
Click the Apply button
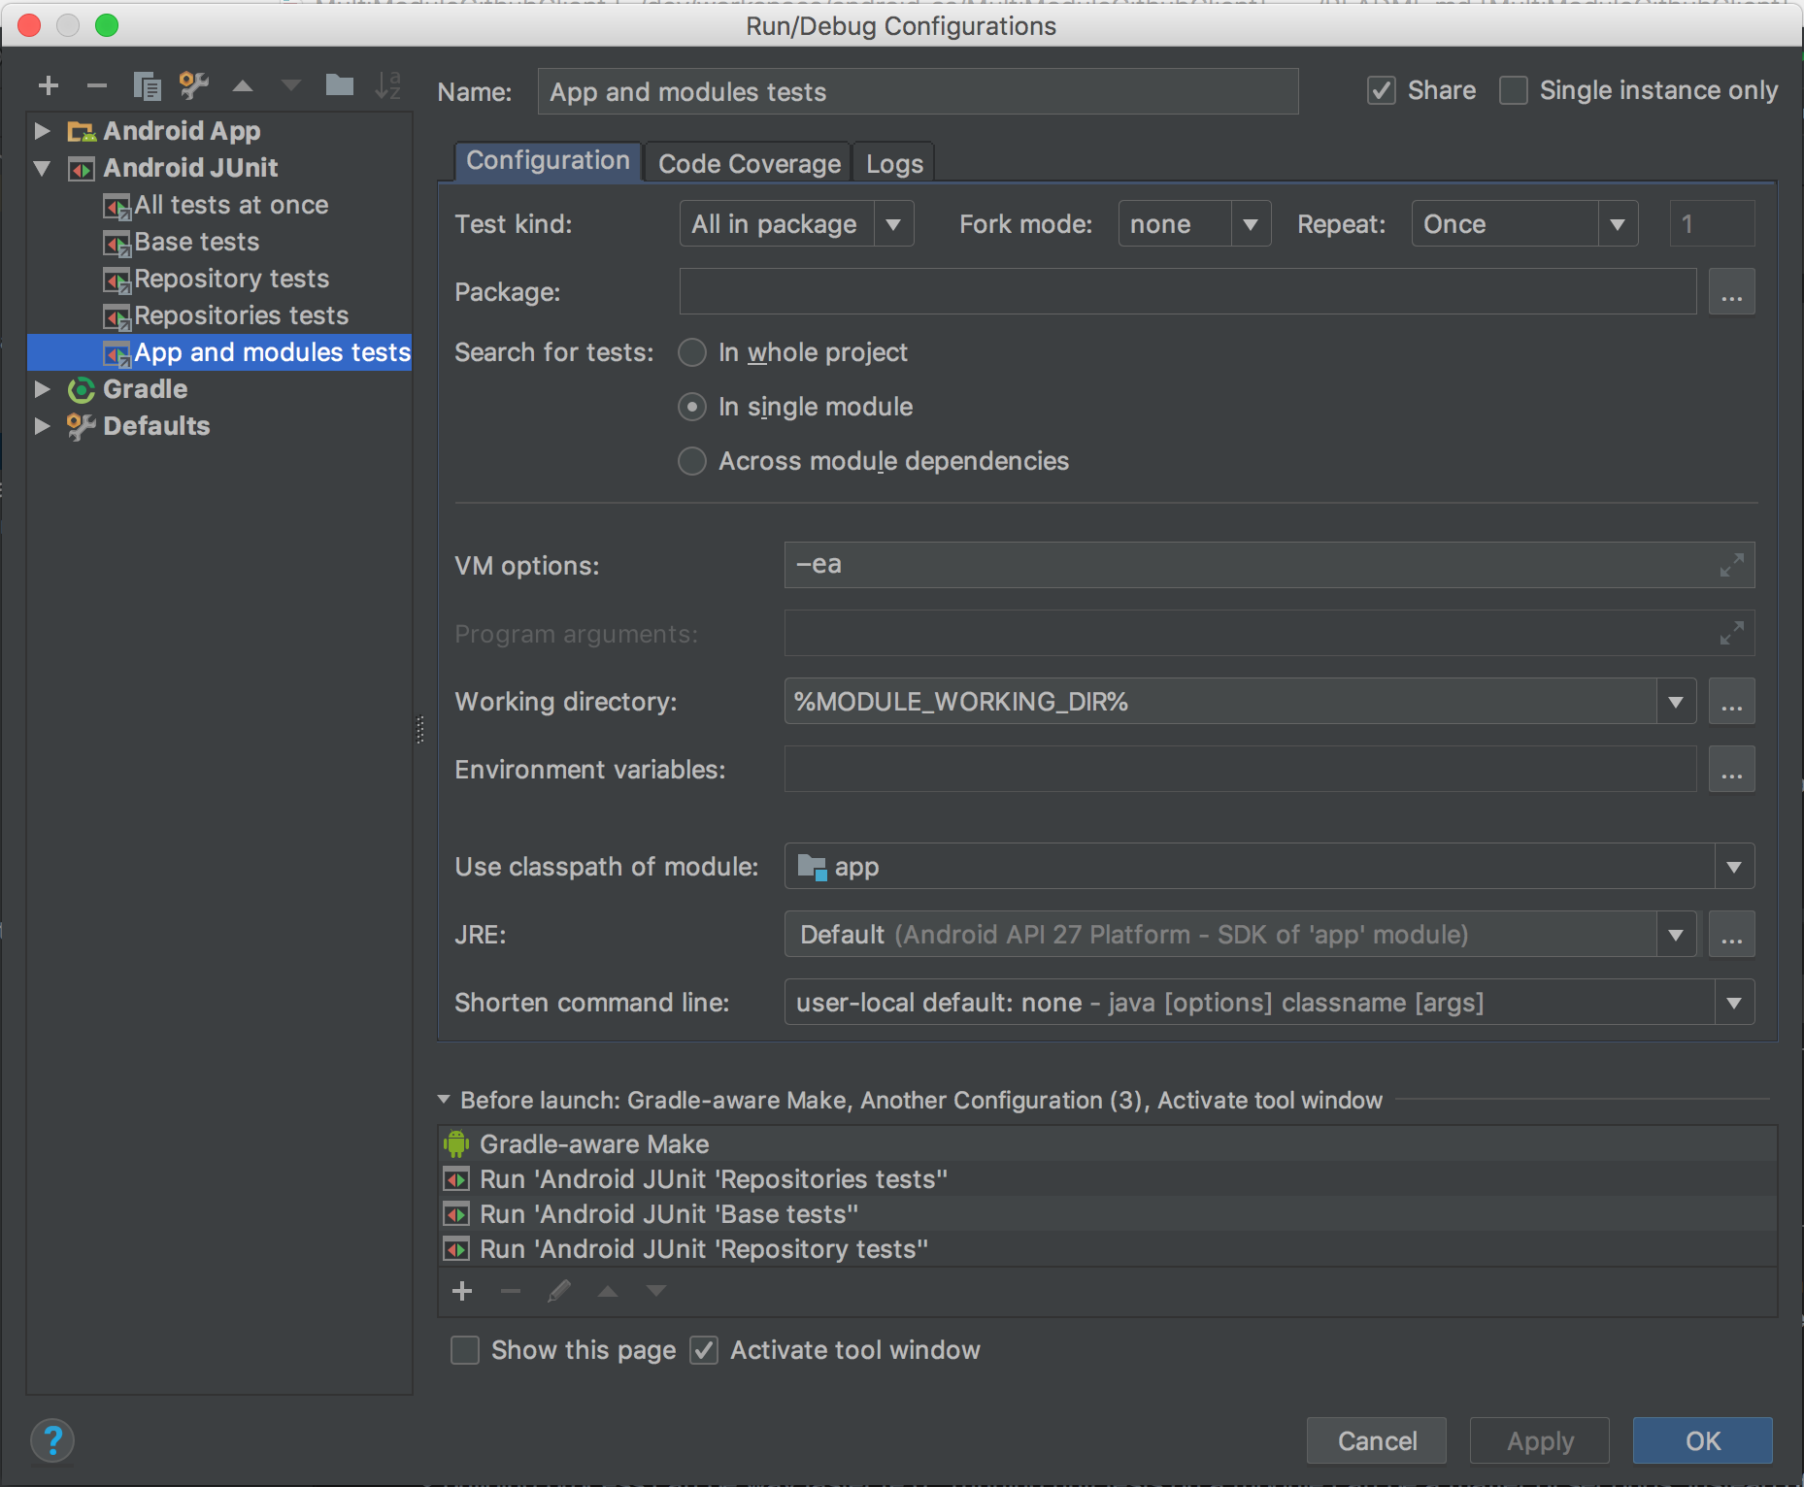coord(1540,1440)
